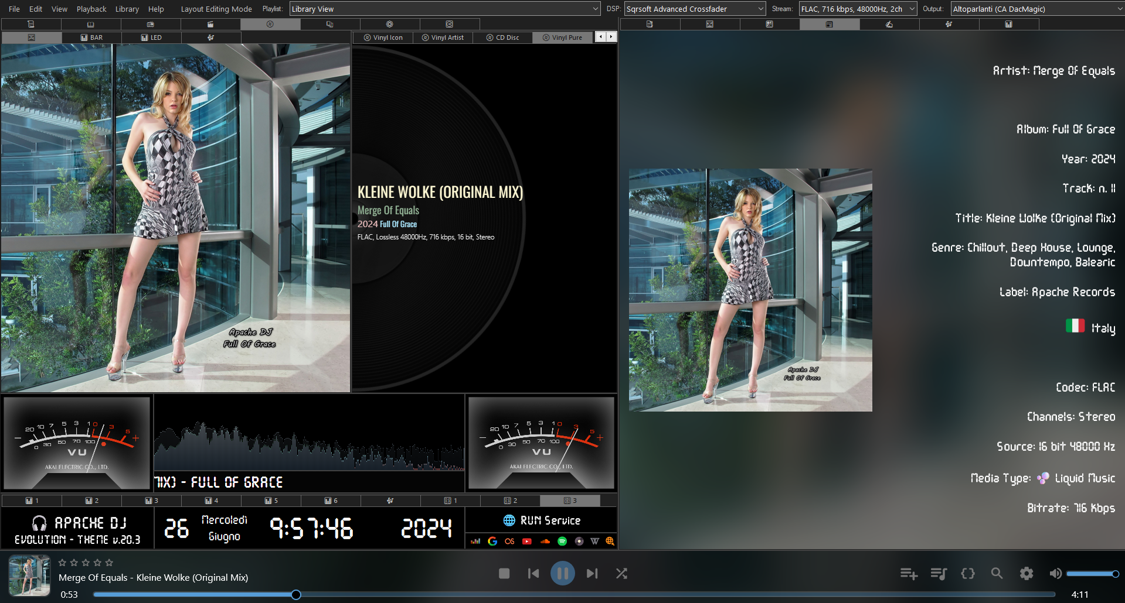Open the Playback menu
The height and width of the screenshot is (603, 1125).
(x=91, y=9)
